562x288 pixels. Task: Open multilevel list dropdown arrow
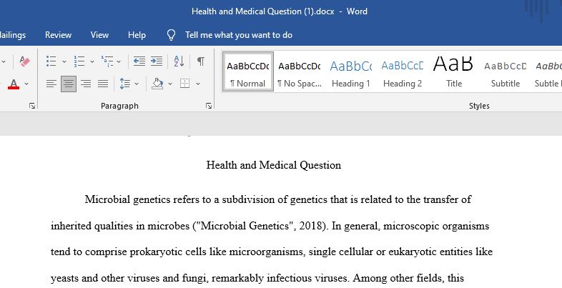click(119, 61)
